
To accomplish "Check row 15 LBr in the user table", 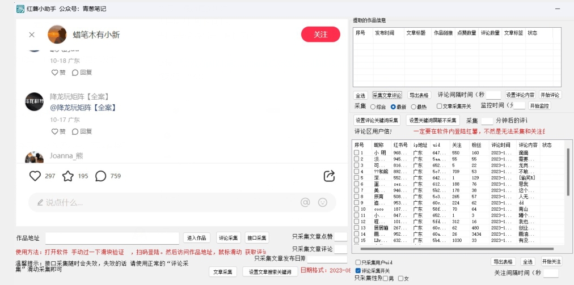I will pos(357,240).
